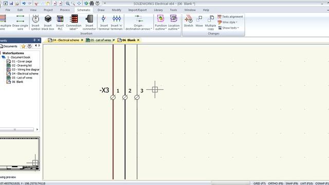This screenshot has height=185, width=329.
Task: Click Texts alignment button
Action: click(230, 16)
